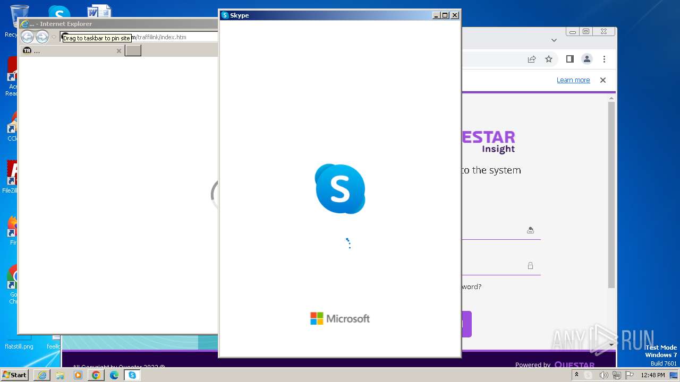The width and height of the screenshot is (680, 382).
Task: Click the username field in Questar login
Action: pos(501,230)
